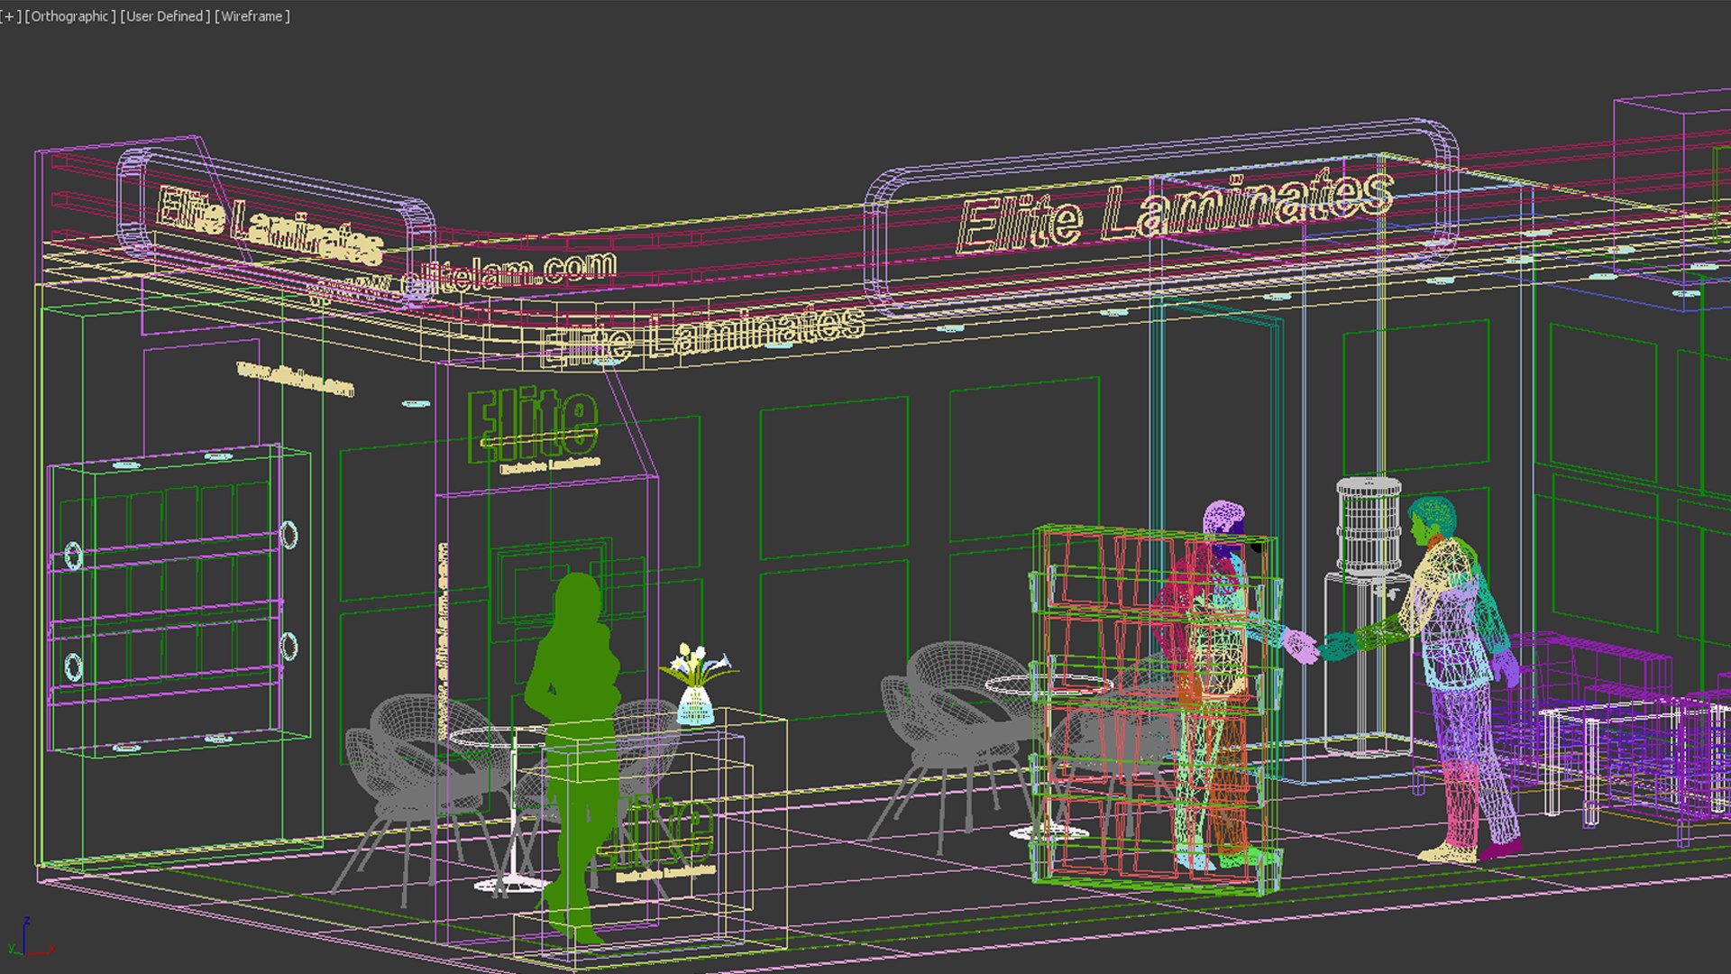Click the User Defined viewport label
Viewport: 1731px width, 974px height.
pyautogui.click(x=165, y=16)
